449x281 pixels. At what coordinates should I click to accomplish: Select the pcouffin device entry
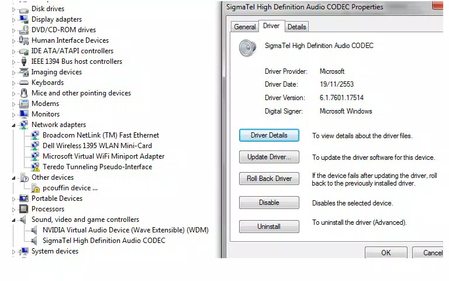pos(70,188)
